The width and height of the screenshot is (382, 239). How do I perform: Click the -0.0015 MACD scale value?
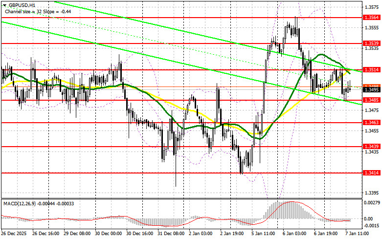point(372,226)
